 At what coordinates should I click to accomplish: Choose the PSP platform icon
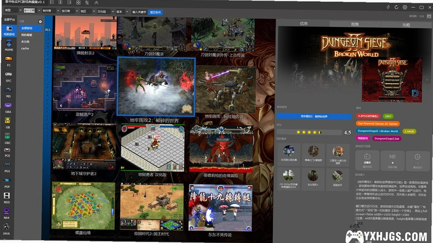(x=7, y=182)
